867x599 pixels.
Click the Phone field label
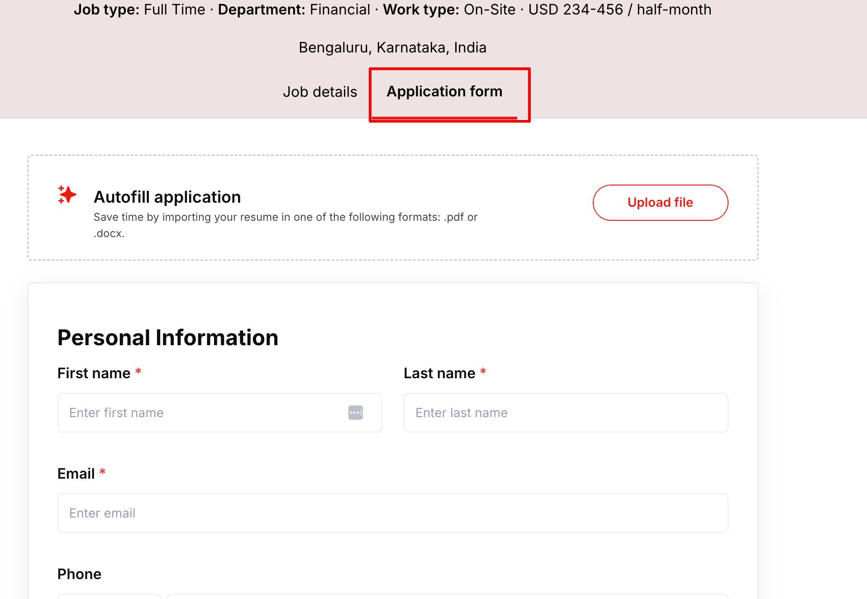tap(79, 574)
